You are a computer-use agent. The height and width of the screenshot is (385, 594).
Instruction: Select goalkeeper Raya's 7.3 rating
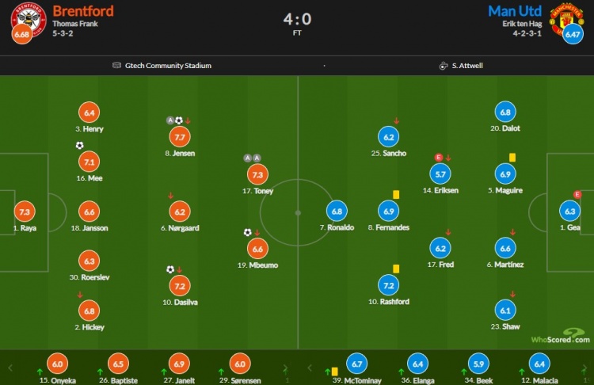[25, 212]
